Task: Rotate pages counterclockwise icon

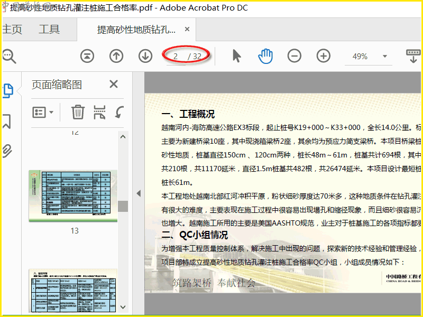Action: pyautogui.click(x=119, y=112)
